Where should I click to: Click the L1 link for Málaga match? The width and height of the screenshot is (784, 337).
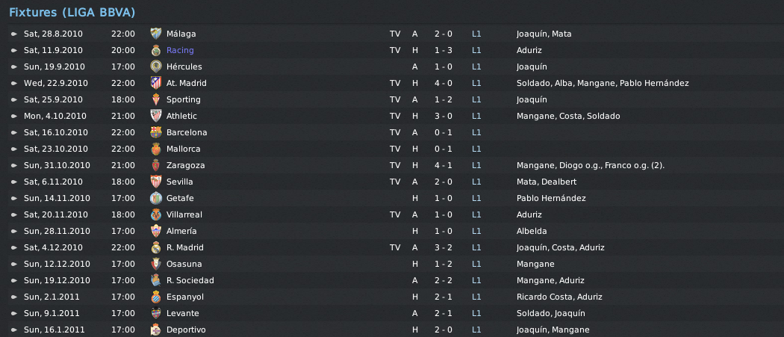click(476, 34)
